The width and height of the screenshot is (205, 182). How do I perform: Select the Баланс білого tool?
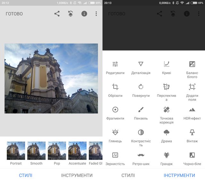192,70
